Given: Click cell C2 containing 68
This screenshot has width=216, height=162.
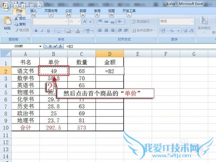Looking at the screenshot, I should coord(82,71).
